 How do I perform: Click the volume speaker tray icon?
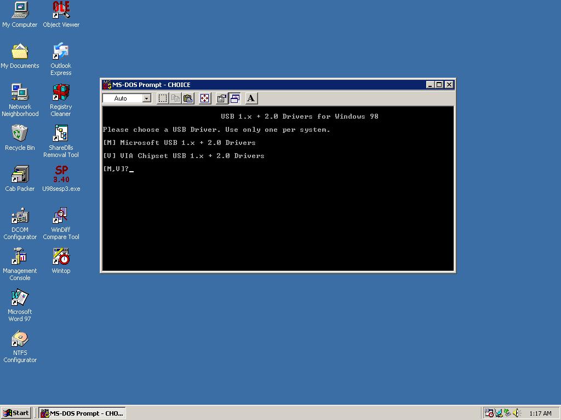tap(517, 413)
